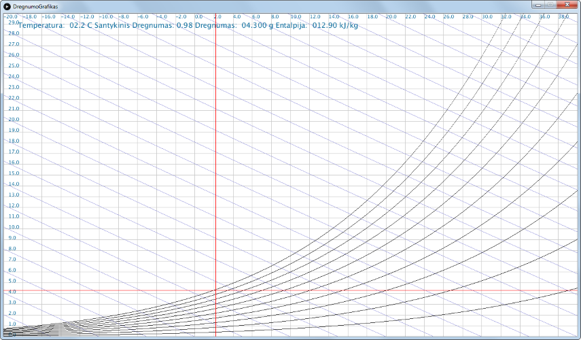Click the top temperature axis label -12.0

[87, 17]
